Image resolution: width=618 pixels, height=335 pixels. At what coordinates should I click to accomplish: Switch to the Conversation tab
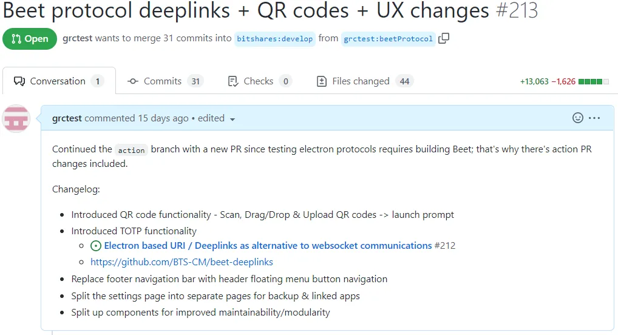click(x=59, y=81)
